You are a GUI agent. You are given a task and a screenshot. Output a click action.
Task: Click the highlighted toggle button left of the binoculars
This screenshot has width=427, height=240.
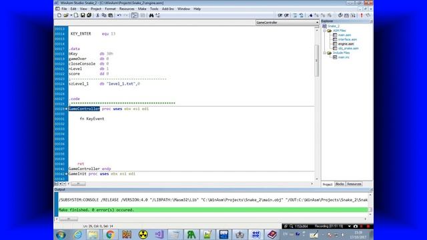[135, 15]
